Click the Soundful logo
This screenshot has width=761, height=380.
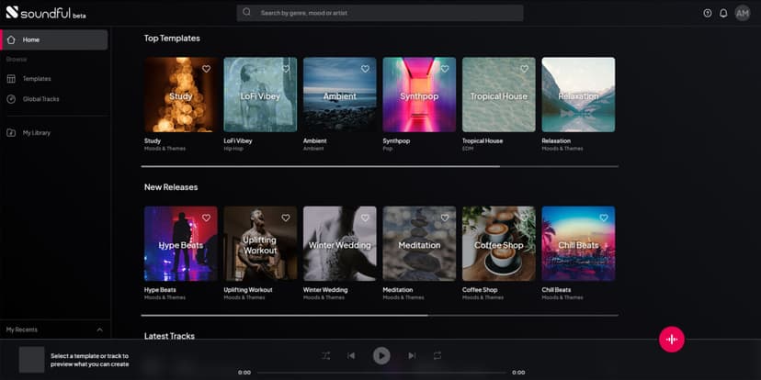pyautogui.click(x=46, y=13)
